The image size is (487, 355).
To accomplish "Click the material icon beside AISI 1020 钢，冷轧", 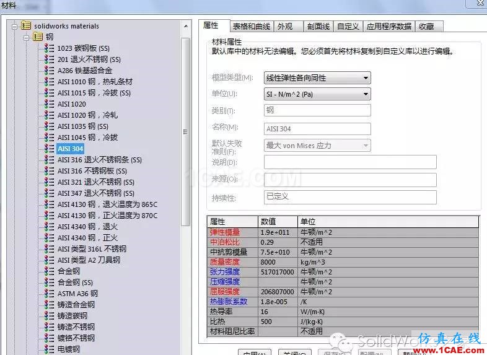I will (x=49, y=115).
